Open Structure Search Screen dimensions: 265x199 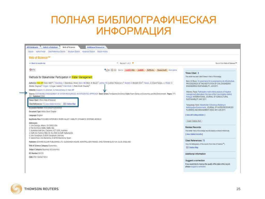click(74, 52)
